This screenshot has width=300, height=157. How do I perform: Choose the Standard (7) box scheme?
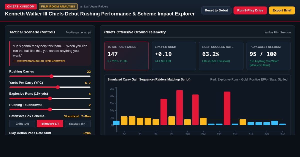[50, 124]
